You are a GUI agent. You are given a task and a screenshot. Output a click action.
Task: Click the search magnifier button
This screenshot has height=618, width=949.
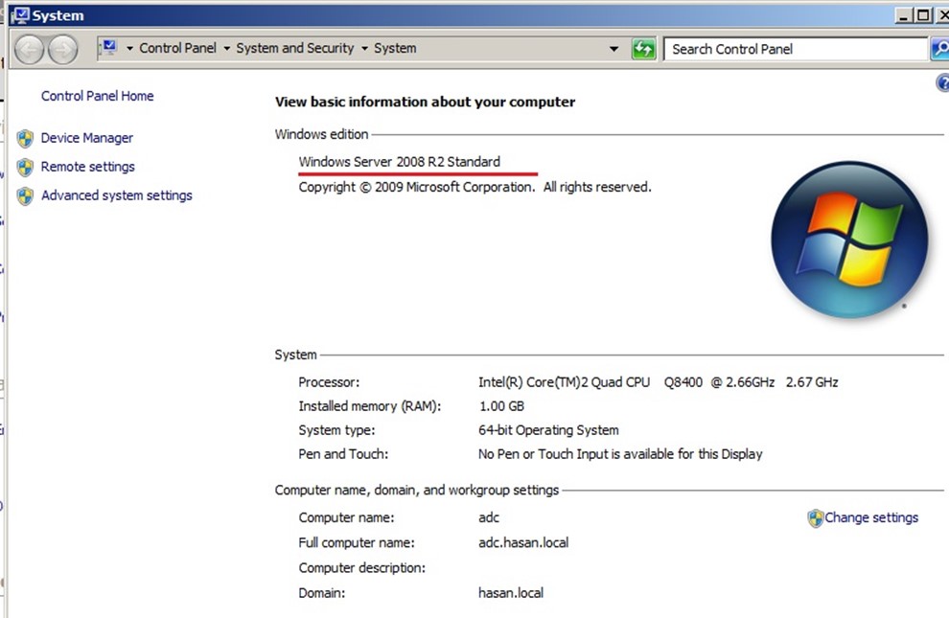[940, 49]
